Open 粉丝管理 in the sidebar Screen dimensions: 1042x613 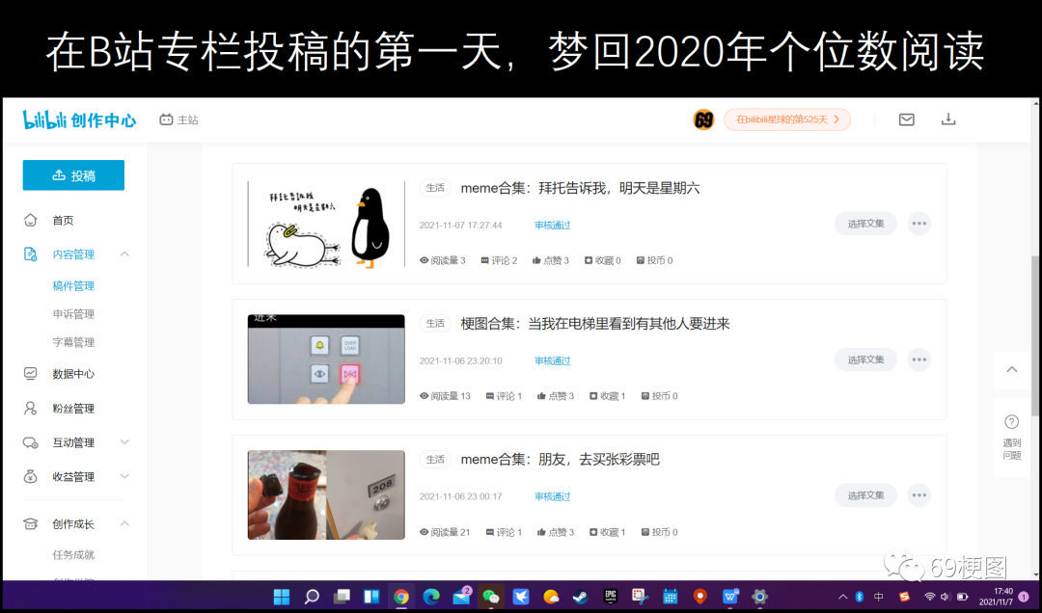pyautogui.click(x=73, y=409)
